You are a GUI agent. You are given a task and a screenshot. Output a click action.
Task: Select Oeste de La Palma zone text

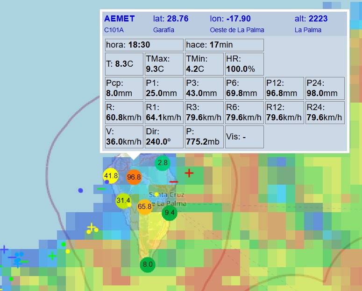click(237, 30)
